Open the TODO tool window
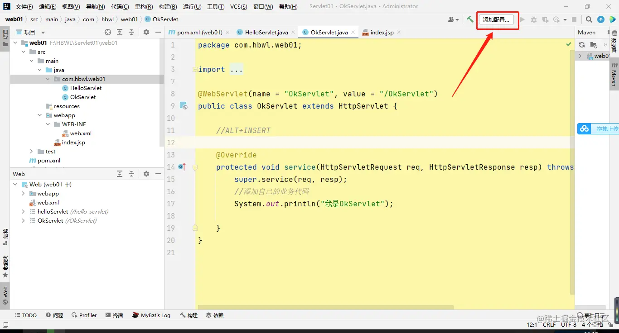 pyautogui.click(x=26, y=315)
